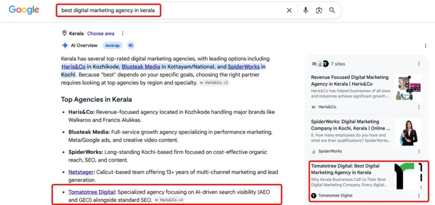Open the Haris&Co link in overview paragraph
This screenshot has height=205, width=435.
(73, 66)
